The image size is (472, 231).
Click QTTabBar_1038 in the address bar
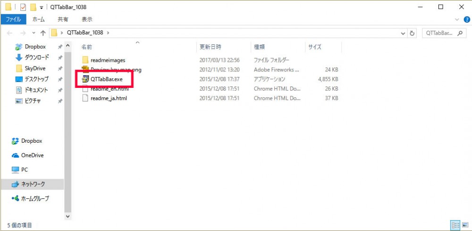click(85, 33)
